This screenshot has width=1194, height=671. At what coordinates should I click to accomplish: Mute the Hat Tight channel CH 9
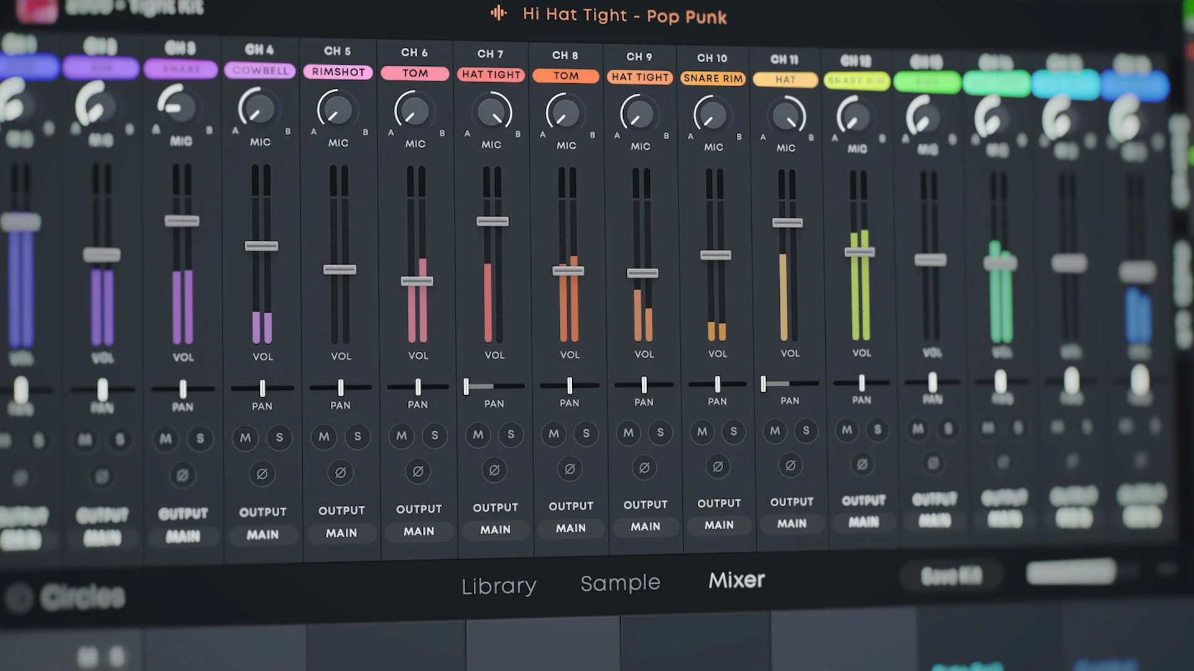[x=627, y=433]
